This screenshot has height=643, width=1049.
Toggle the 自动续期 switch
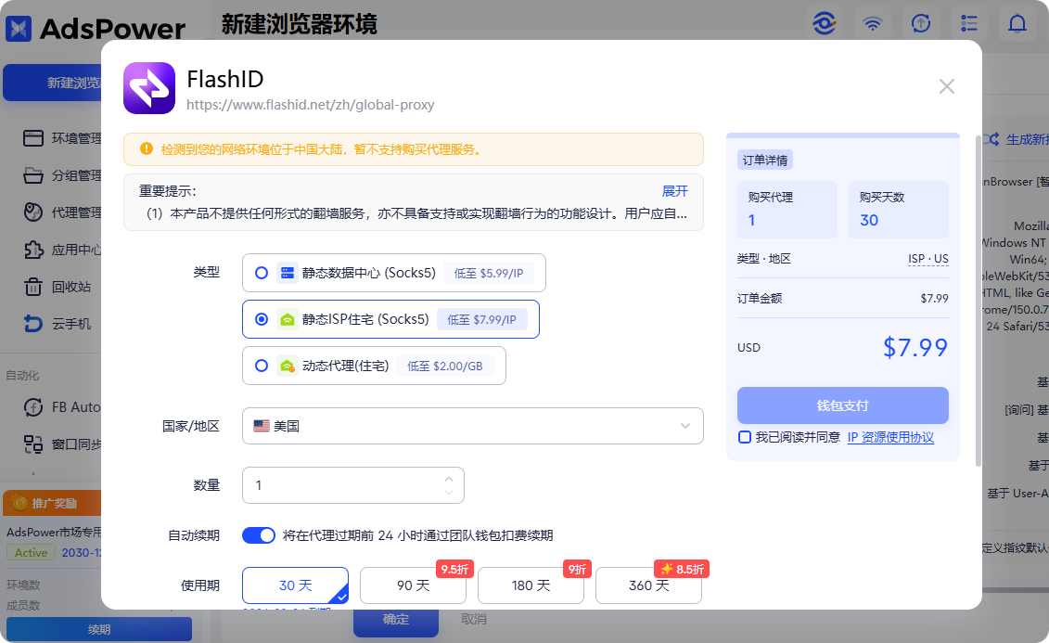click(258, 535)
